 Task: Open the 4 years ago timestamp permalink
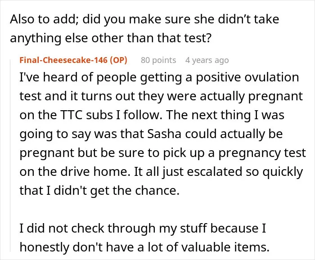pyautogui.click(x=207, y=60)
